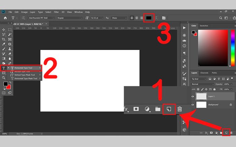
Task: Select the Type tool in the toolbar
Action: coord(4,68)
